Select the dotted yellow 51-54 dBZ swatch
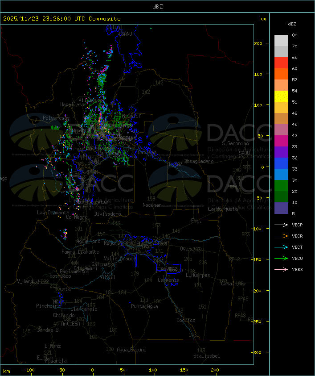The height and width of the screenshot is (376, 315). tap(281, 96)
